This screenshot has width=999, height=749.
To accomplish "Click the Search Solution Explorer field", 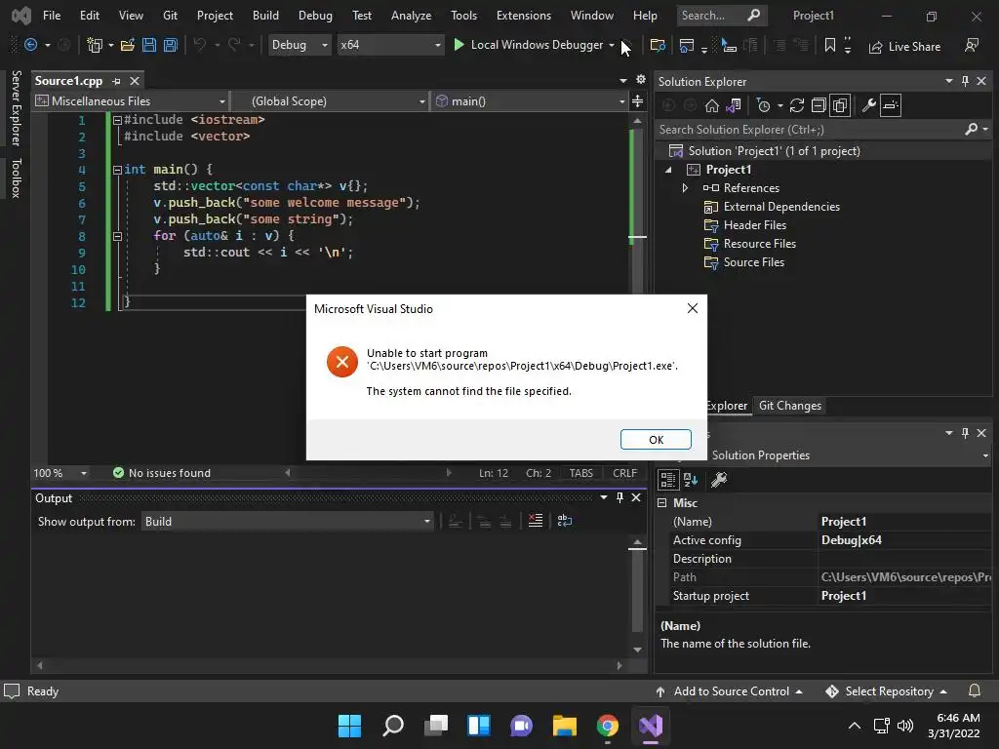I will pyautogui.click(x=809, y=130).
